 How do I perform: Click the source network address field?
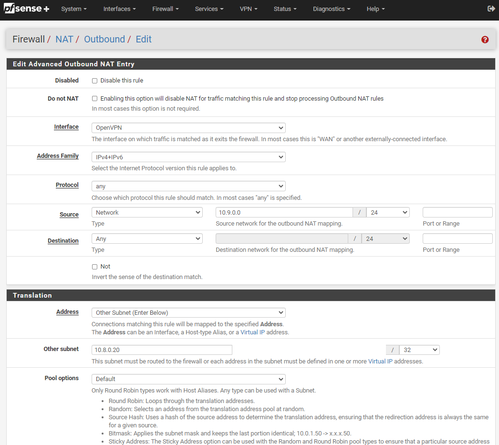tap(284, 212)
